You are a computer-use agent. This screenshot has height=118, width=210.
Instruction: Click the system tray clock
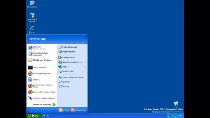[179, 116]
